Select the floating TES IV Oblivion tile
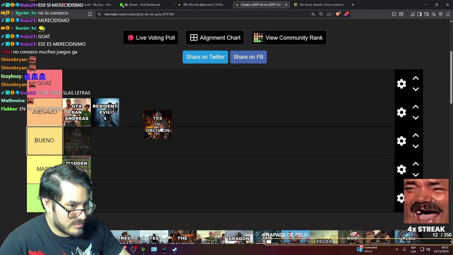 [x=157, y=124]
